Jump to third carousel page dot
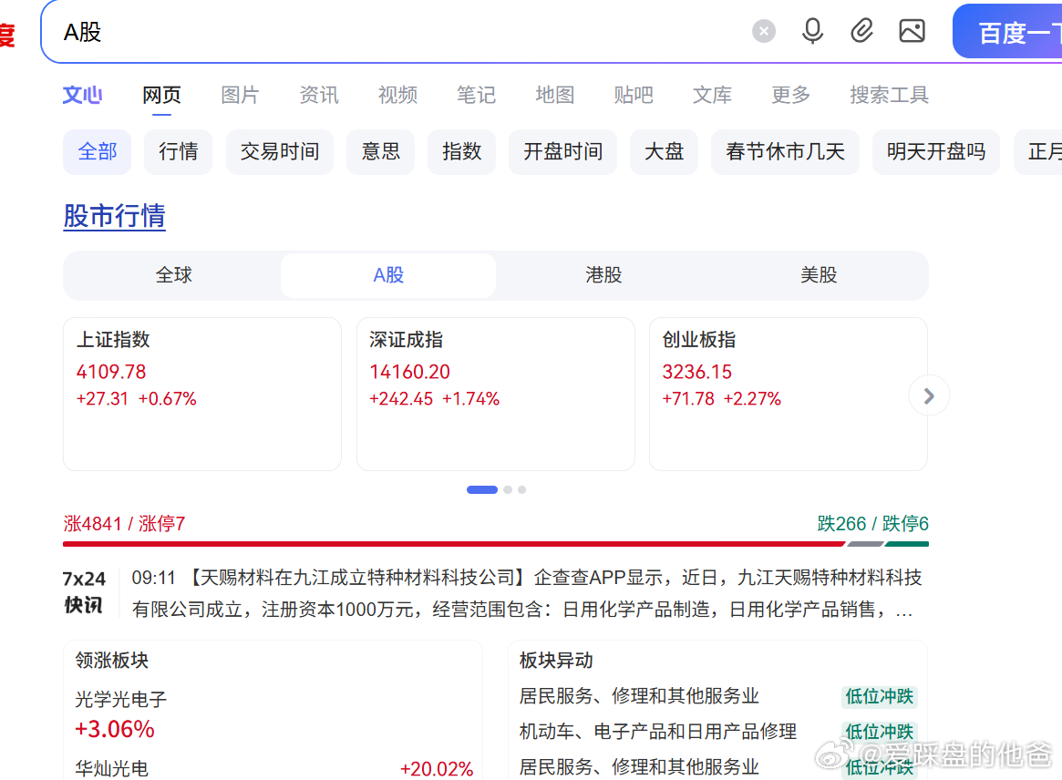 click(x=521, y=489)
